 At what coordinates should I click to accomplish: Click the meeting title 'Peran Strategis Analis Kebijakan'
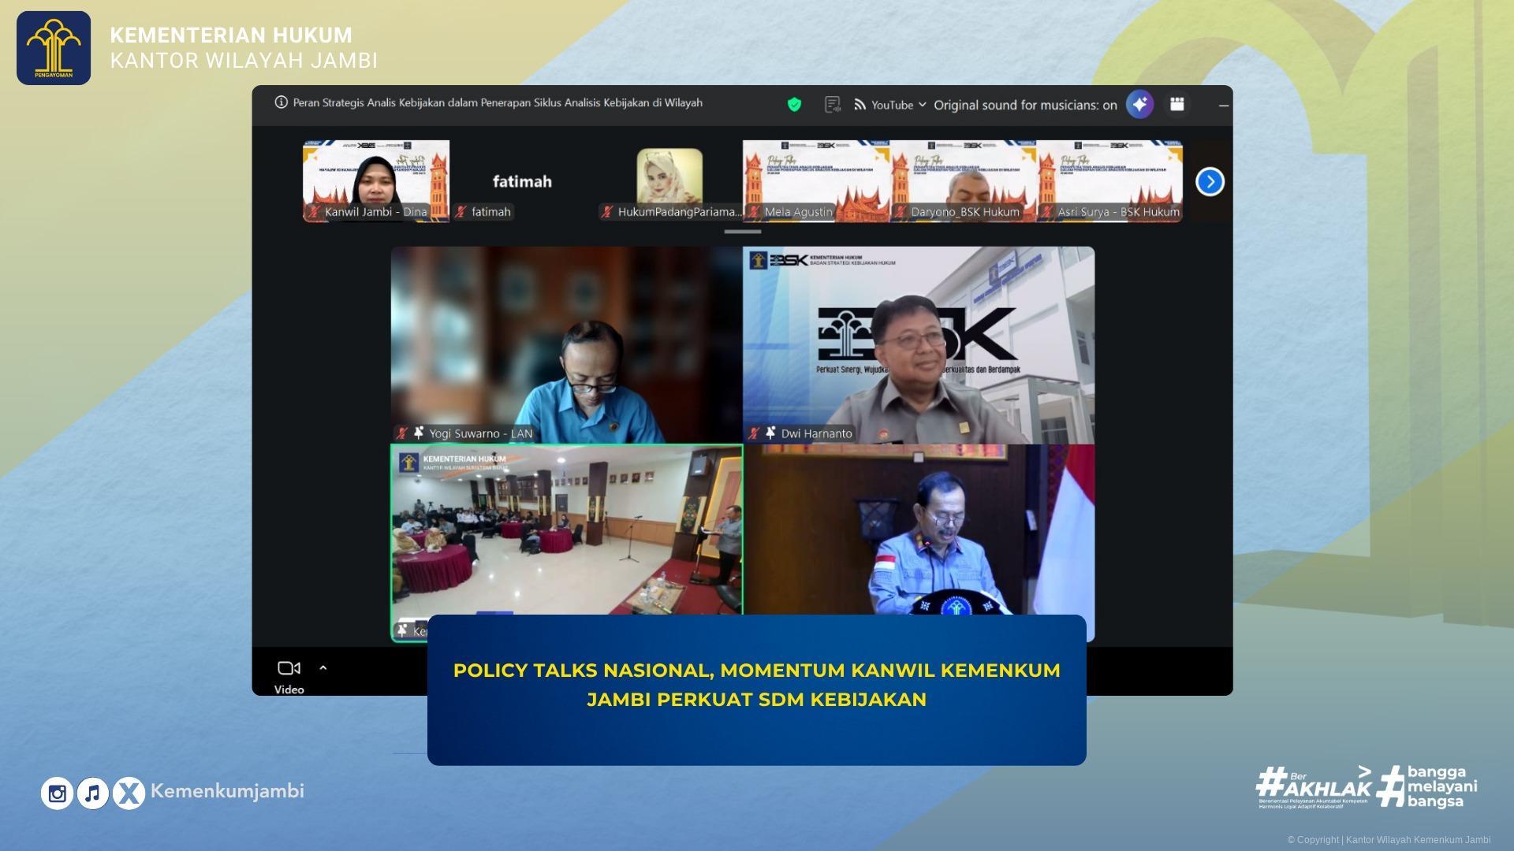(x=498, y=102)
